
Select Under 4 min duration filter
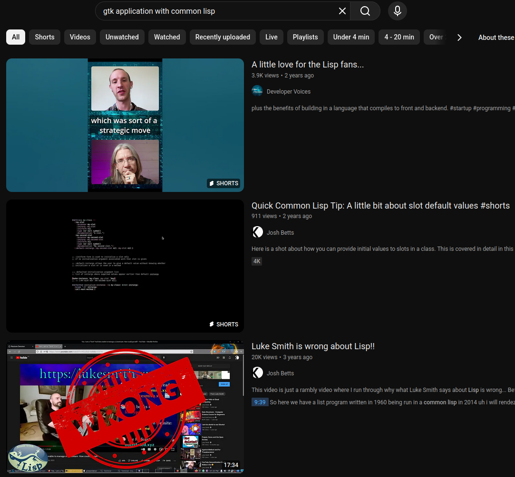coord(351,37)
